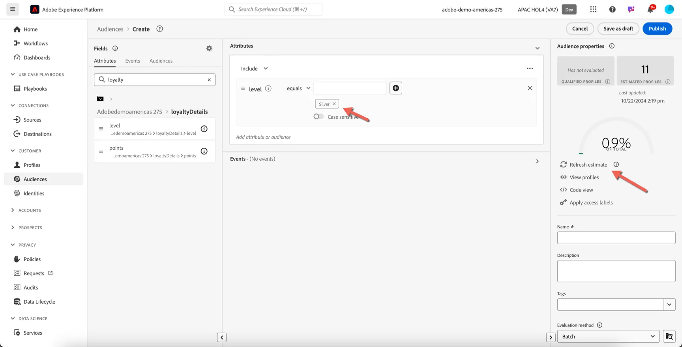Select the Attributes tab

coord(105,61)
